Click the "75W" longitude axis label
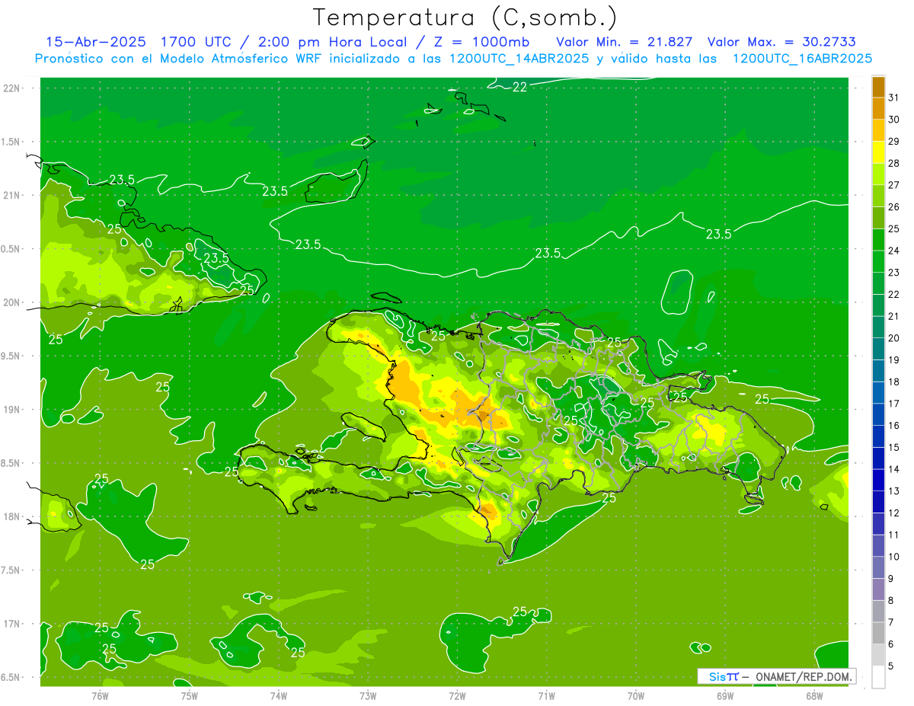This screenshot has height=706, width=914. click(189, 695)
